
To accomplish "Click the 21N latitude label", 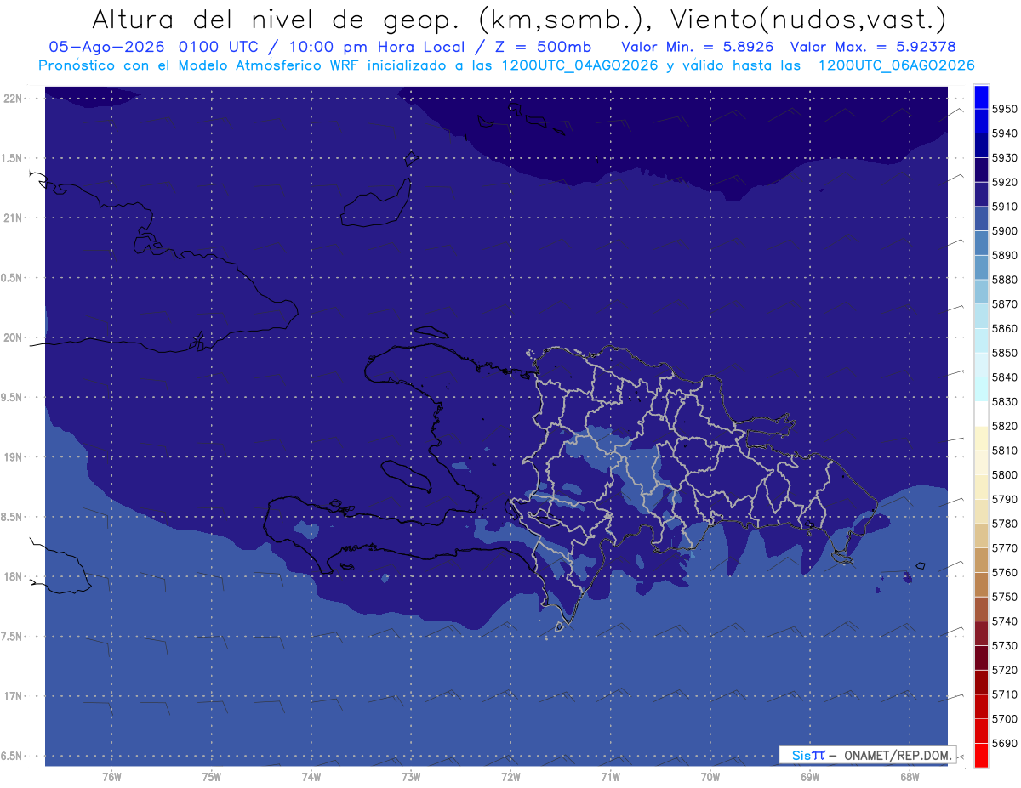I will 14,218.
